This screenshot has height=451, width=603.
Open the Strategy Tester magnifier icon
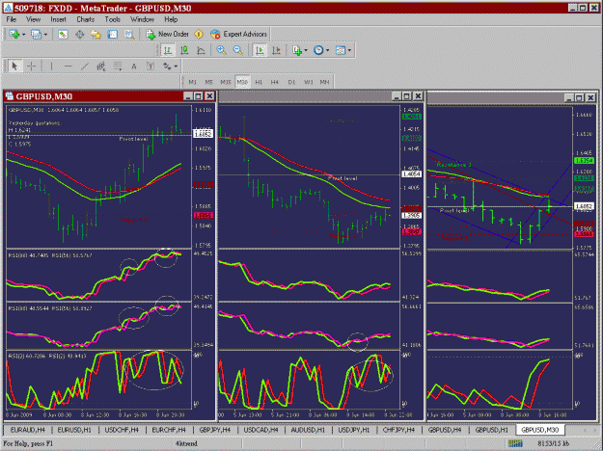pyautogui.click(x=129, y=35)
